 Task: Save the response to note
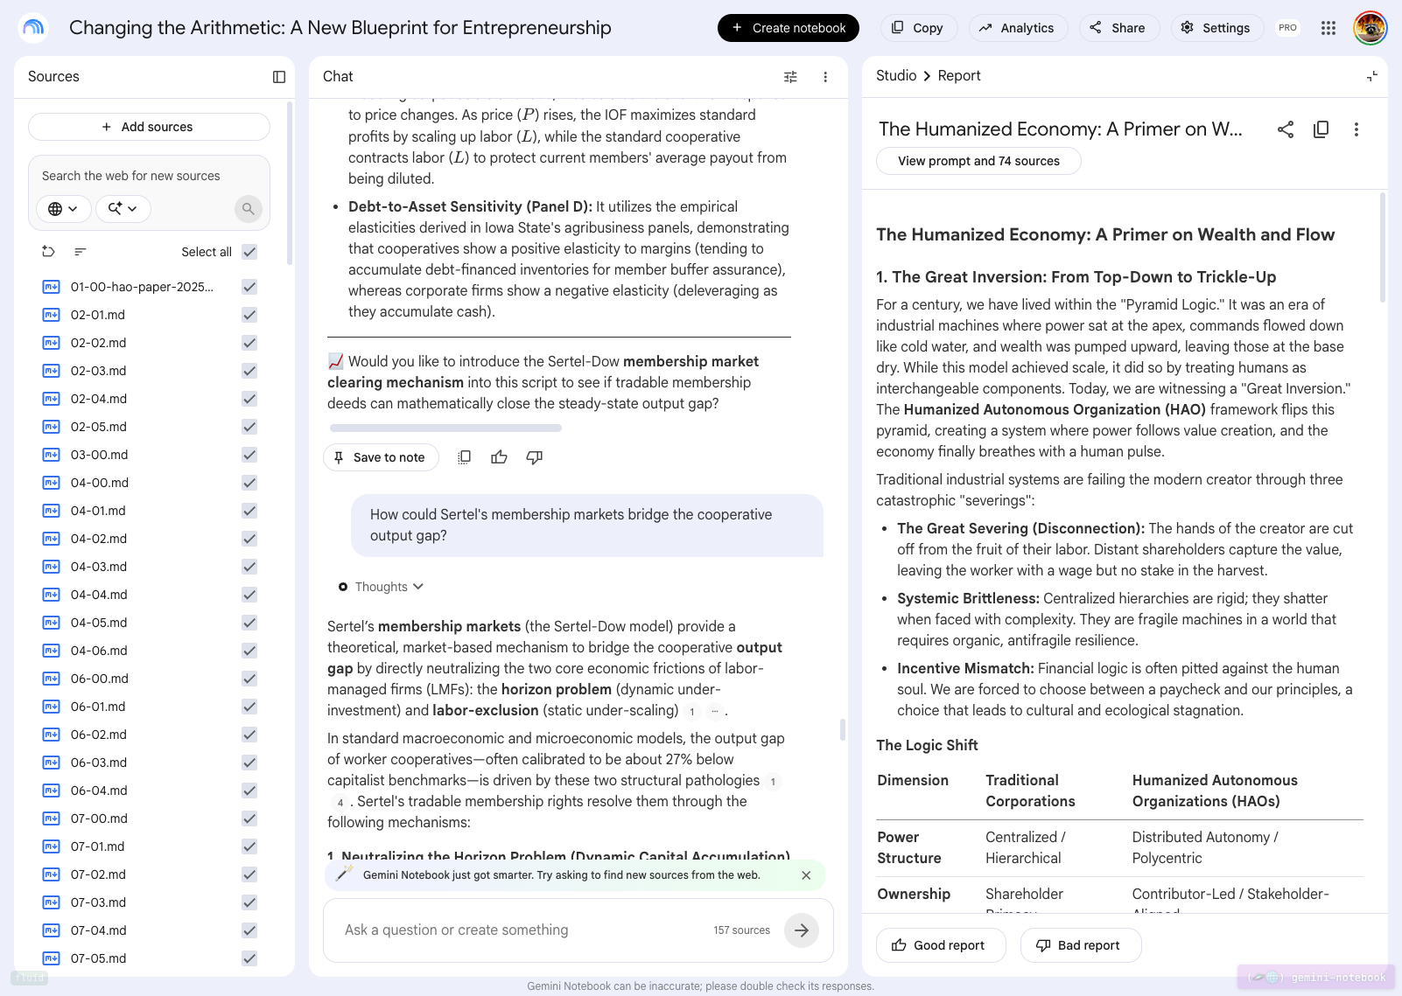click(x=381, y=457)
